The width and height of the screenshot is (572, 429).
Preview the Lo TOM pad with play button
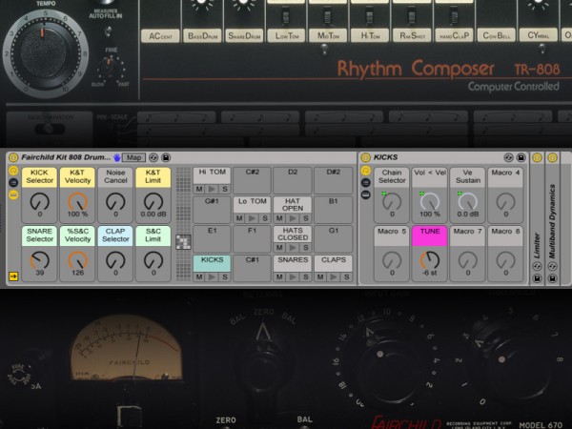point(252,218)
